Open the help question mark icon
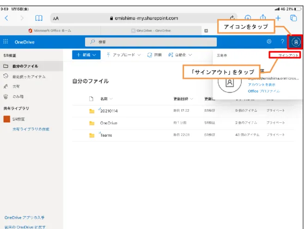 [x=282, y=42]
